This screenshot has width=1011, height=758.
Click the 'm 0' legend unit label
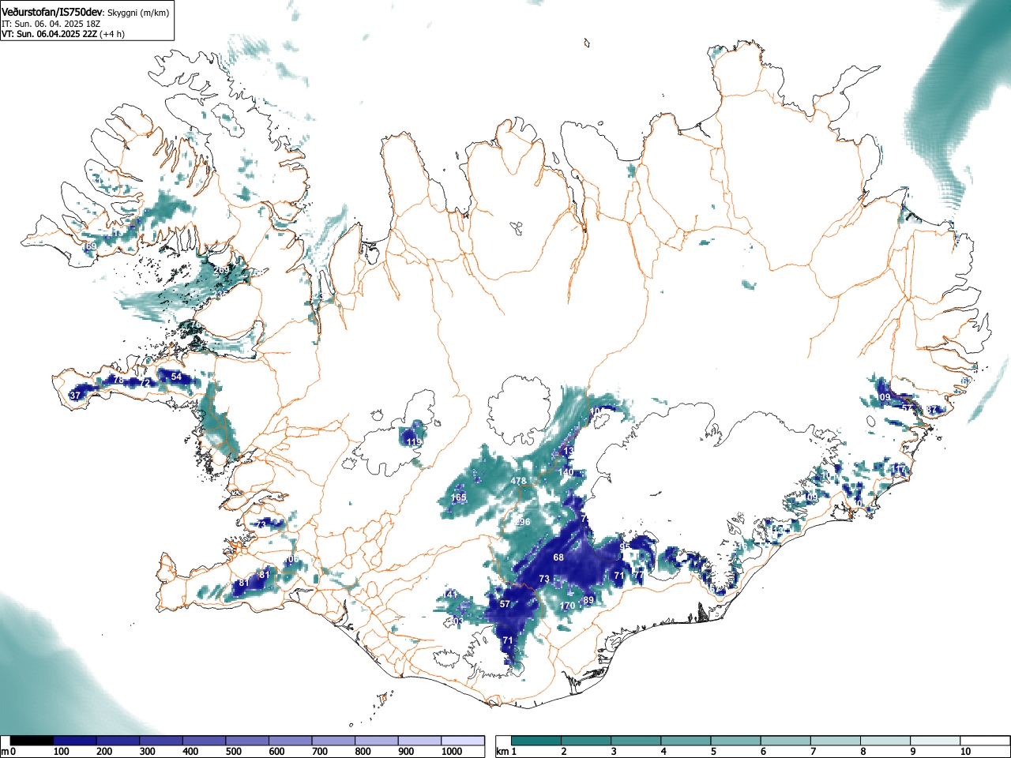coord(9,752)
